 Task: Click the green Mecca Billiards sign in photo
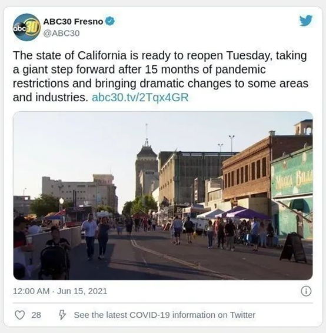tap(292, 173)
